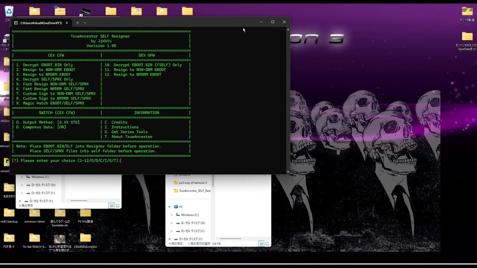
Task: Switch right Explorer to large icons view
Action: 267,243
